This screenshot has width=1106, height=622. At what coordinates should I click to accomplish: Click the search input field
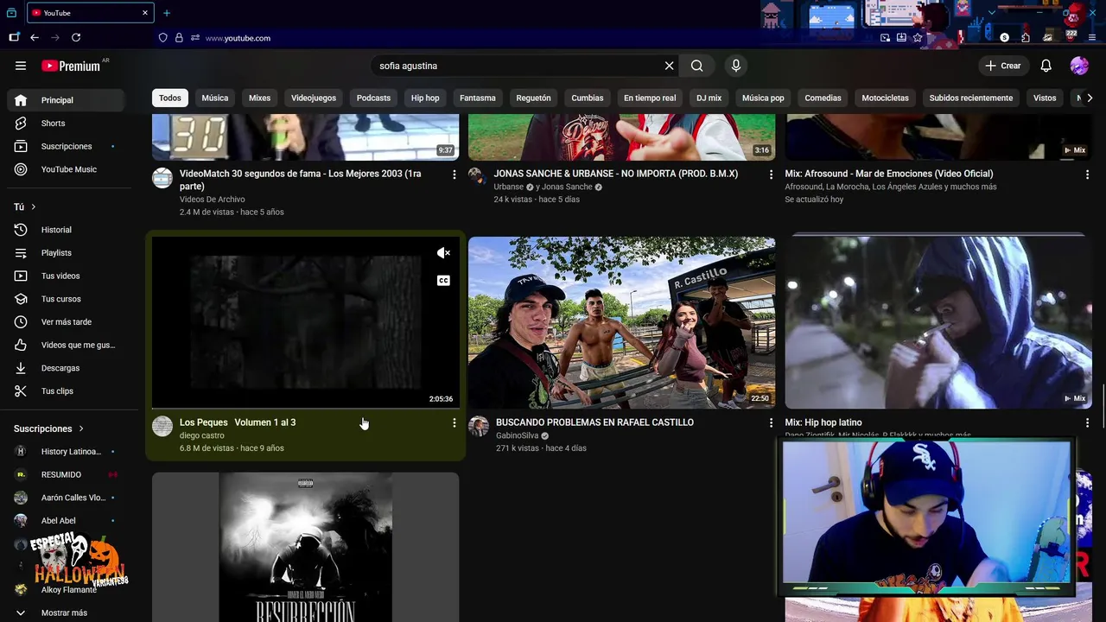pyautogui.click(x=517, y=66)
